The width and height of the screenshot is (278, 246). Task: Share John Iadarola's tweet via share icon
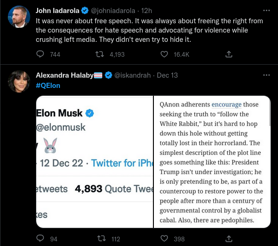[x=229, y=54]
